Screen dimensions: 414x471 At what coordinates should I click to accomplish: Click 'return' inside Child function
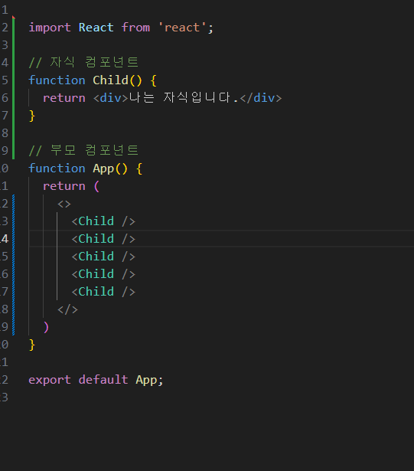64,98
